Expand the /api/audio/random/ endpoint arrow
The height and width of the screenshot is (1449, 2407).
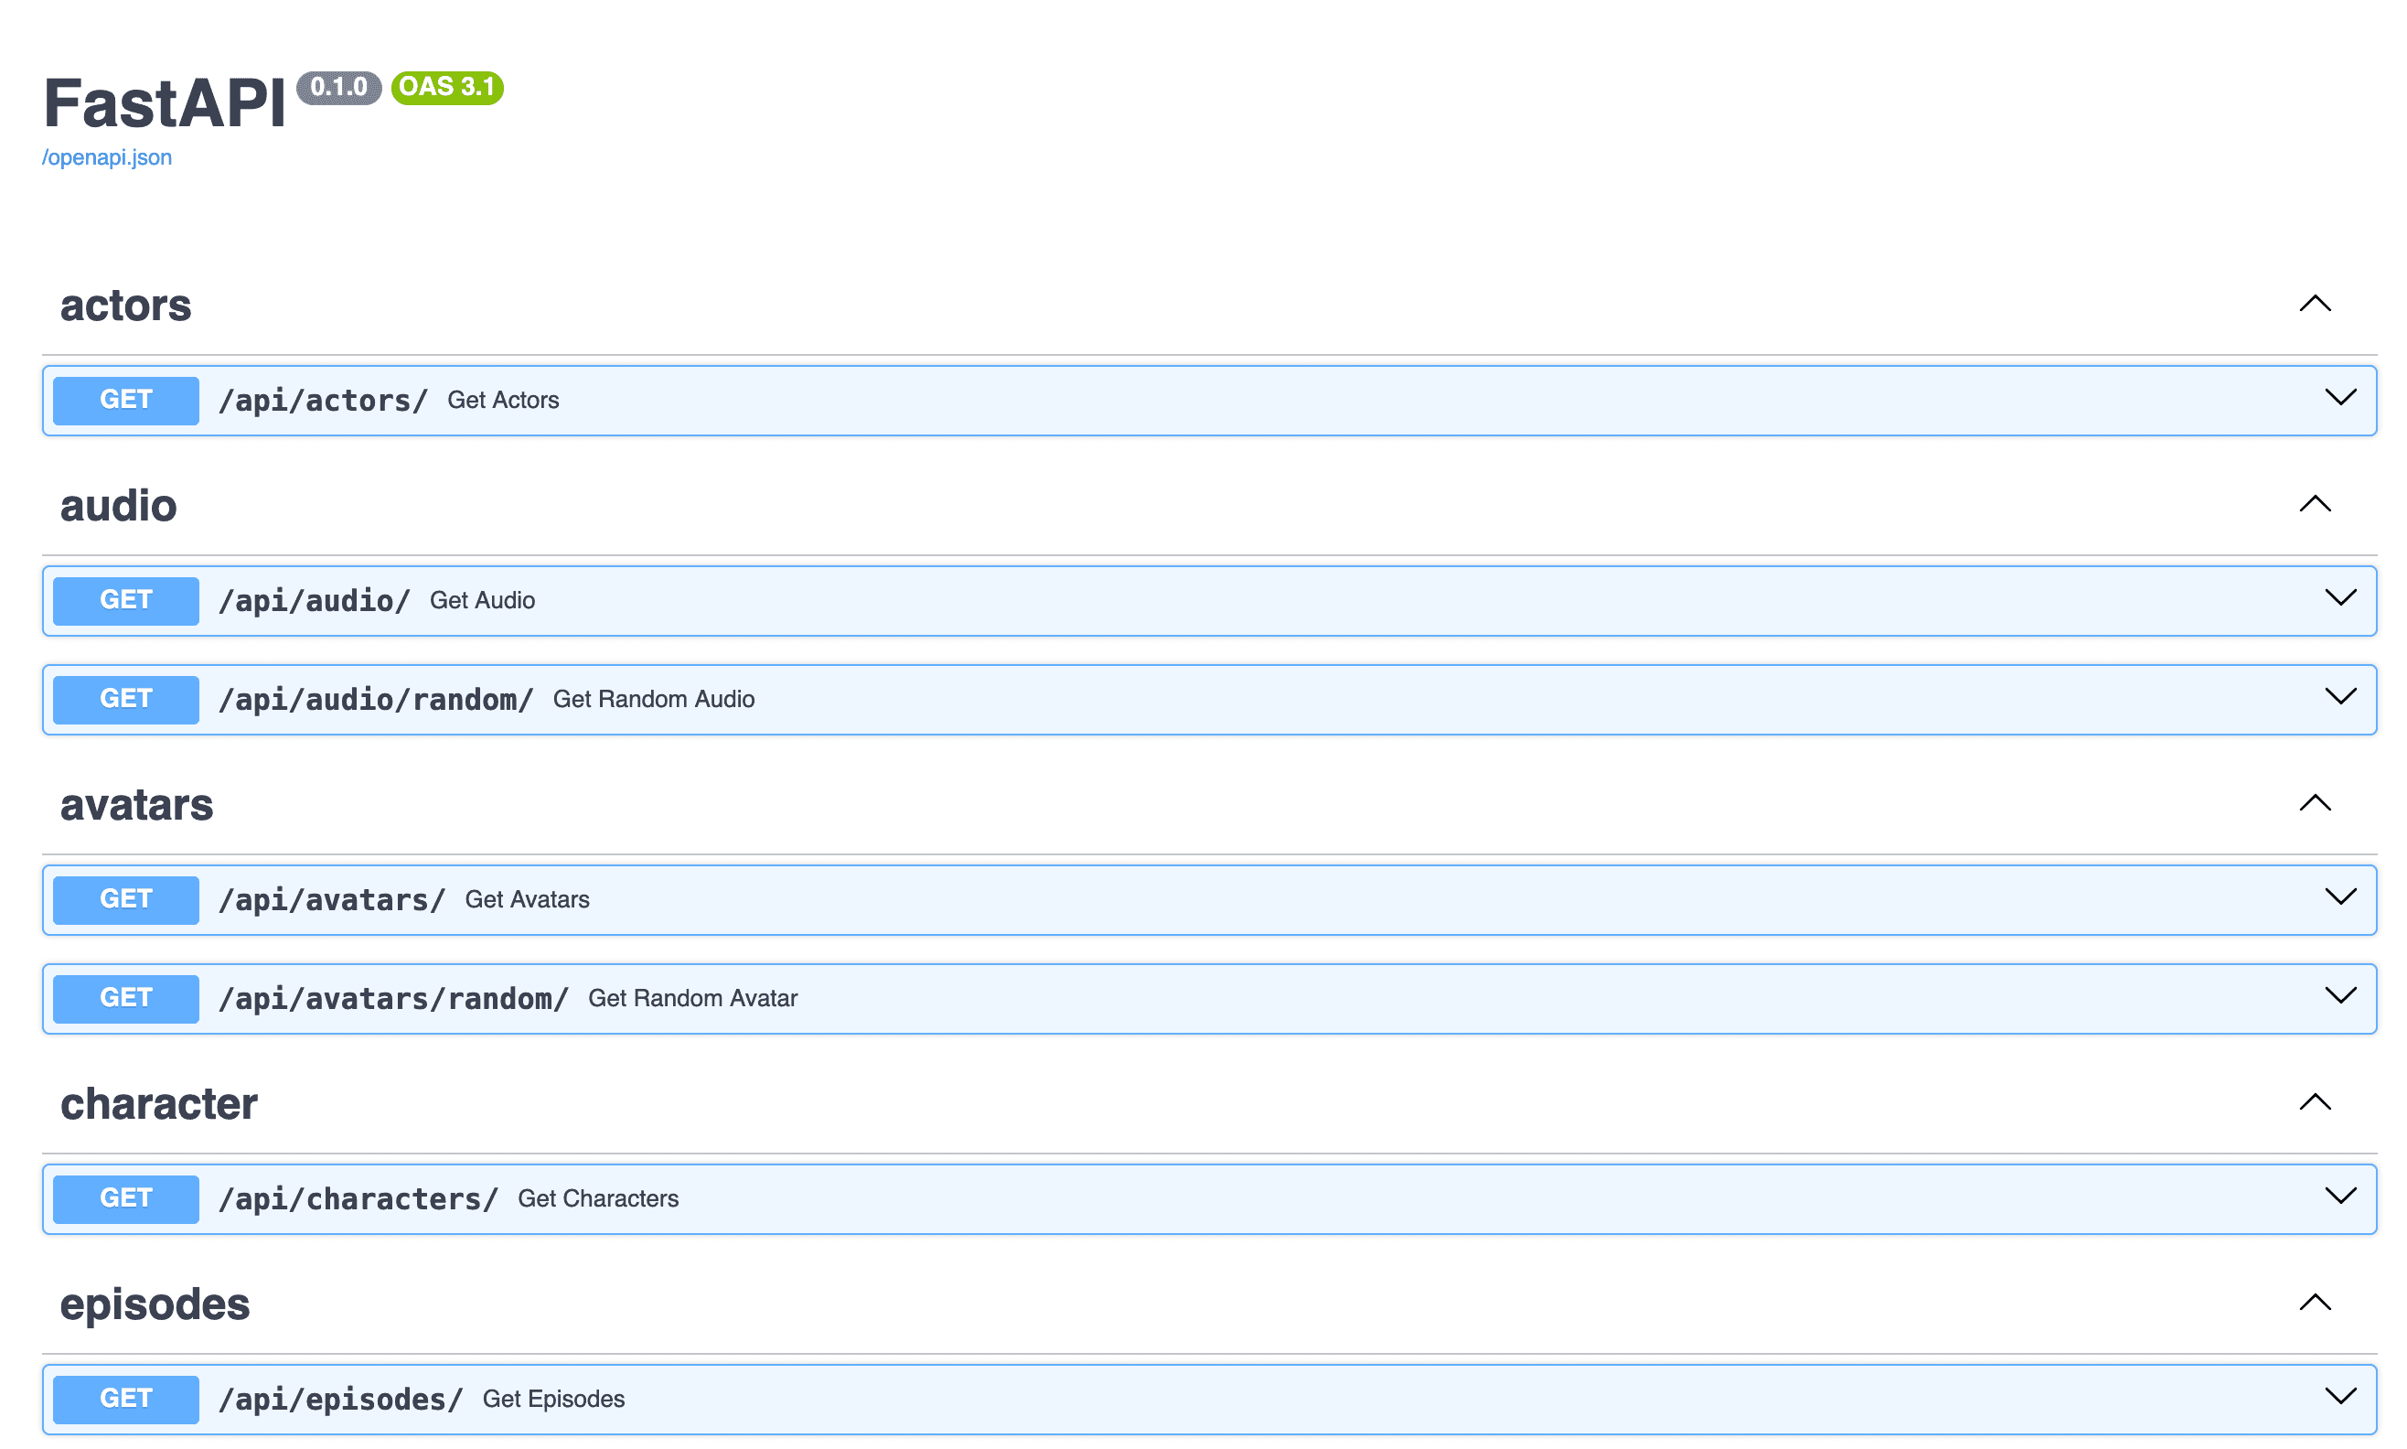pos(2339,696)
